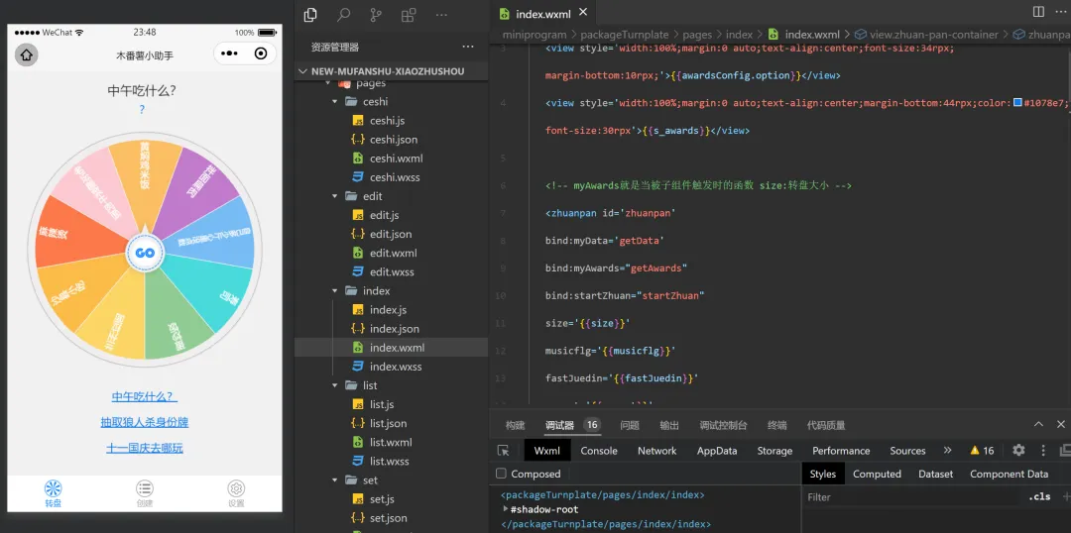The image size is (1071, 533).
Task: Click the element inspector picker icon
Action: coord(504,451)
